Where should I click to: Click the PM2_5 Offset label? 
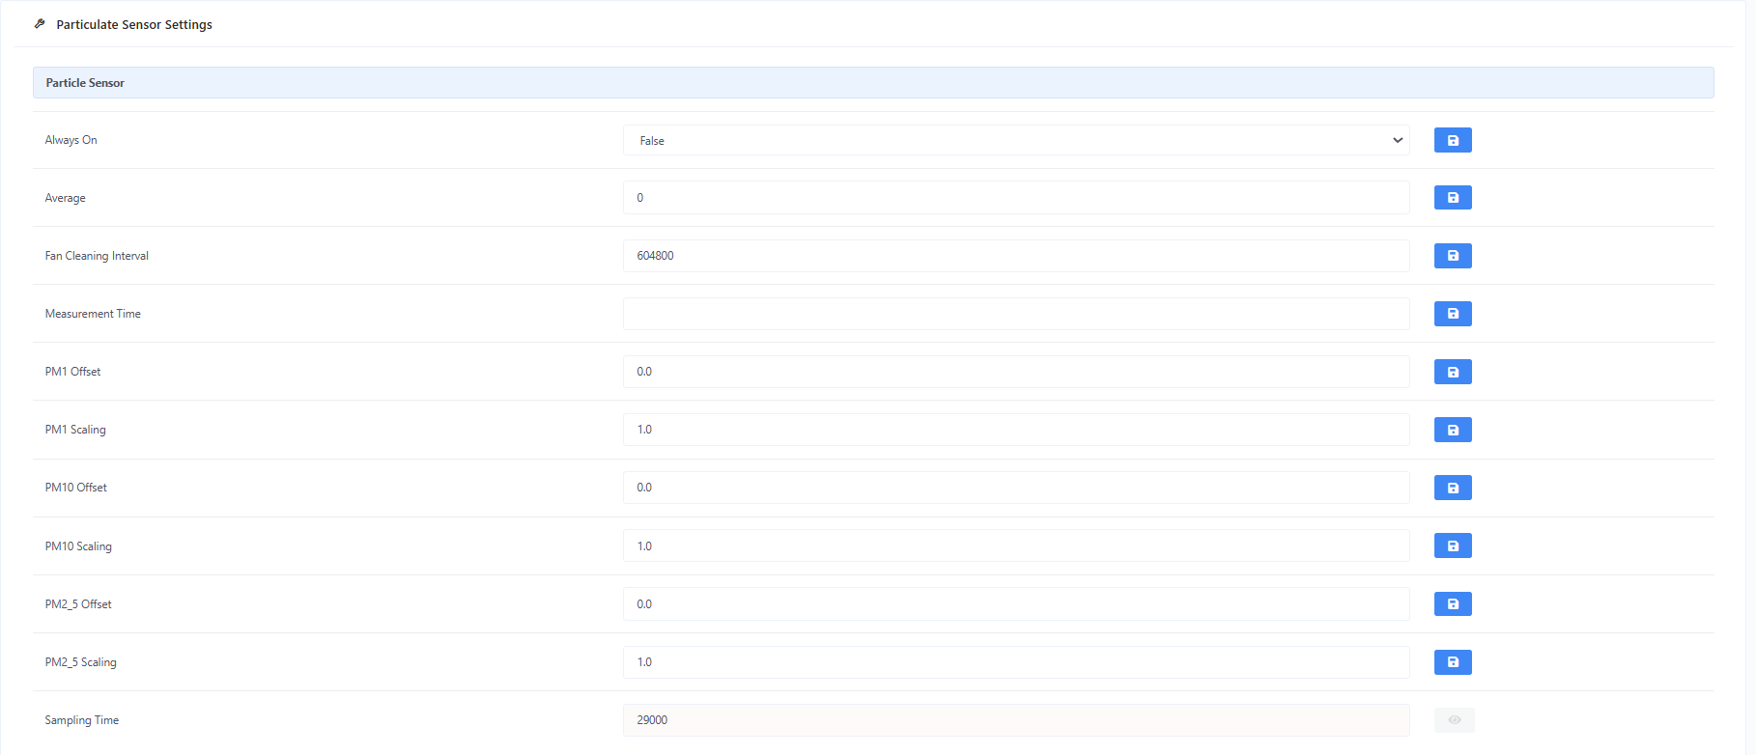(78, 604)
